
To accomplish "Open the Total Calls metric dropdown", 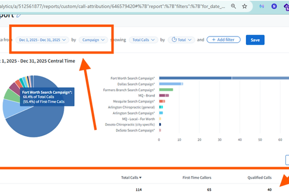I will tap(143, 40).
